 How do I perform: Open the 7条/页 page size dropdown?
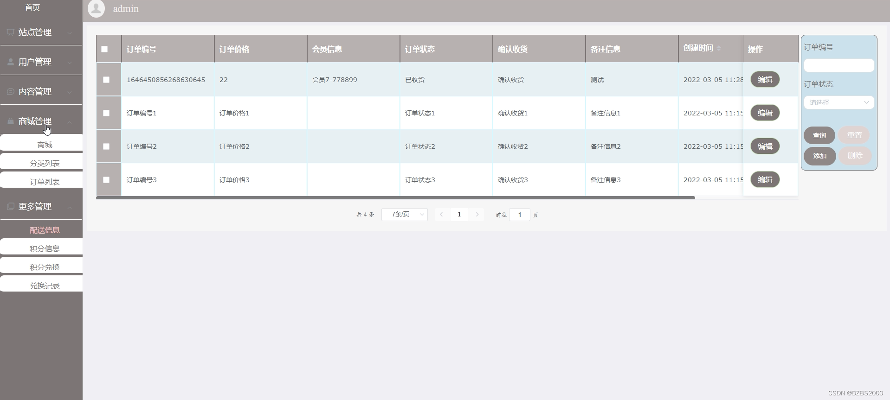[x=405, y=215]
